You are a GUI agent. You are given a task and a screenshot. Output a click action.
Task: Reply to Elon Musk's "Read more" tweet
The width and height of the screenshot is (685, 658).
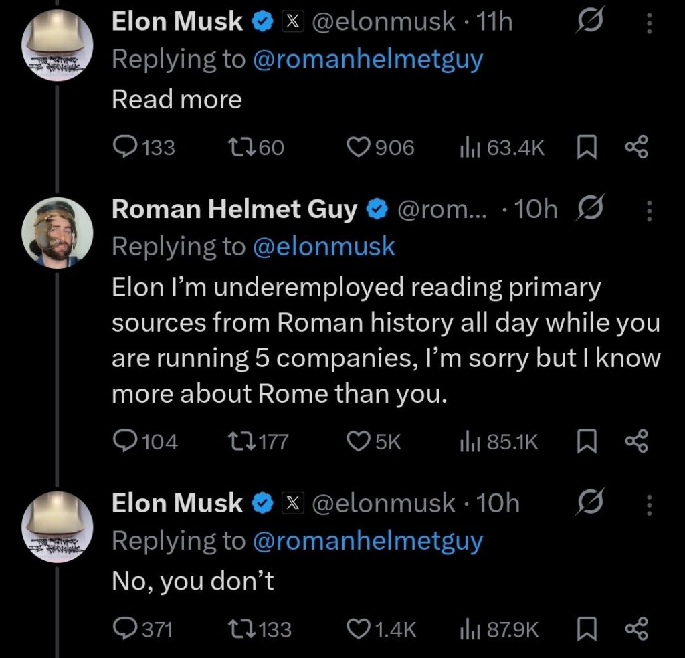click(x=124, y=147)
